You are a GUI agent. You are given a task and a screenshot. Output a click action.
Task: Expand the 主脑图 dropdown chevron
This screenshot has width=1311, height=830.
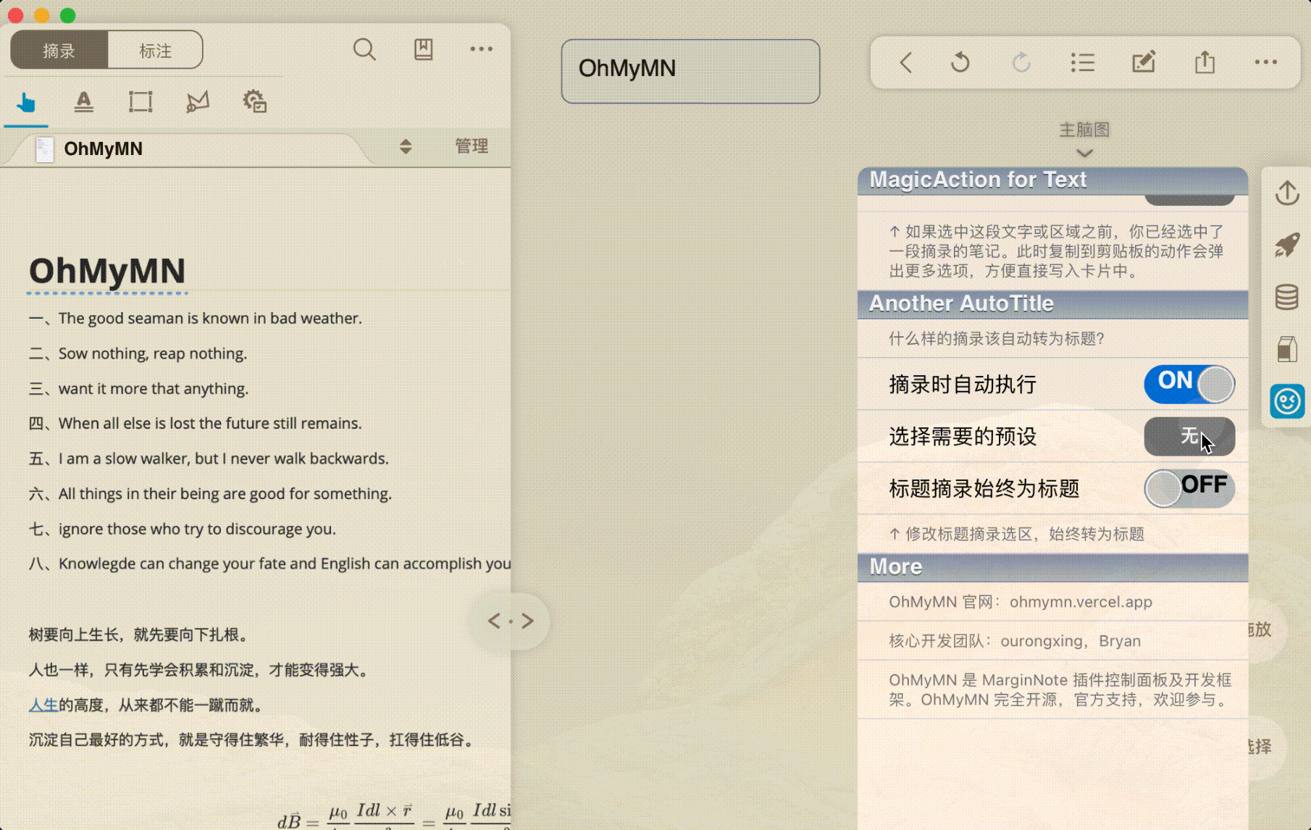point(1084,153)
